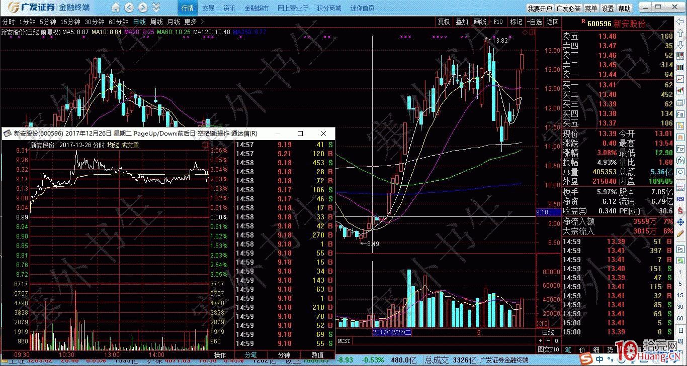Go back with the round left arrow

tap(129, 8)
